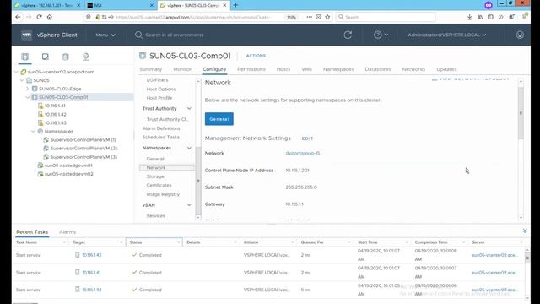The height and width of the screenshot is (304, 540).
Task: Open the ACTIONS menu for cluster
Action: pyautogui.click(x=257, y=56)
